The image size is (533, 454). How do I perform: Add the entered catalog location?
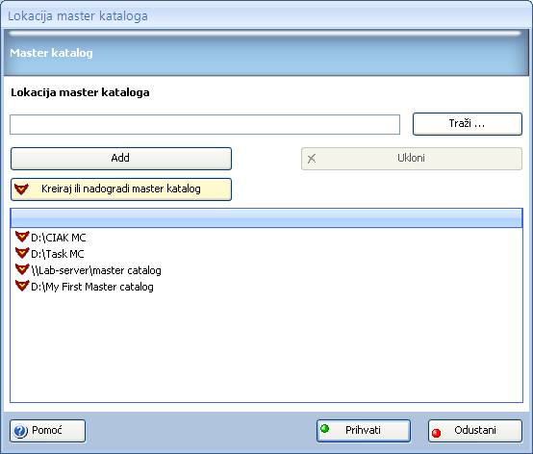pos(121,159)
